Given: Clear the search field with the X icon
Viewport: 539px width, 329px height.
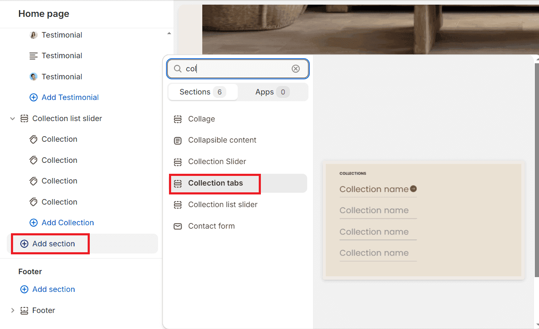Looking at the screenshot, I should (x=296, y=69).
